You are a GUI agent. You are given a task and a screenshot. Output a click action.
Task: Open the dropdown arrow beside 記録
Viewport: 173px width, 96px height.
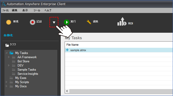coord(54,22)
